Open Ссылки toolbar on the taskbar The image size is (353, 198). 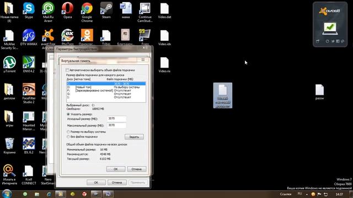coord(286,194)
